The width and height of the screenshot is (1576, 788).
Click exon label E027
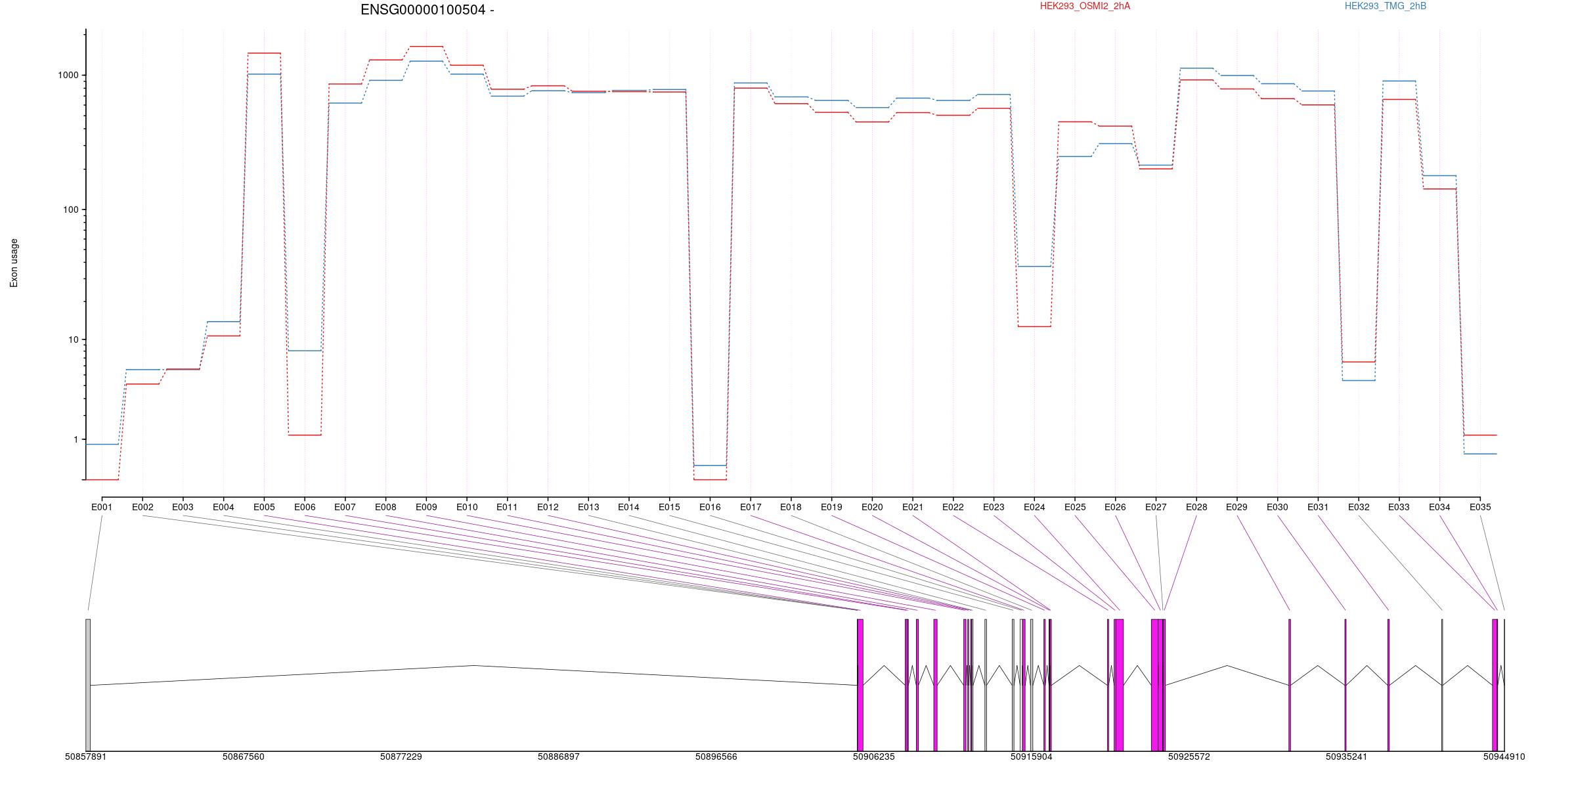1156,507
